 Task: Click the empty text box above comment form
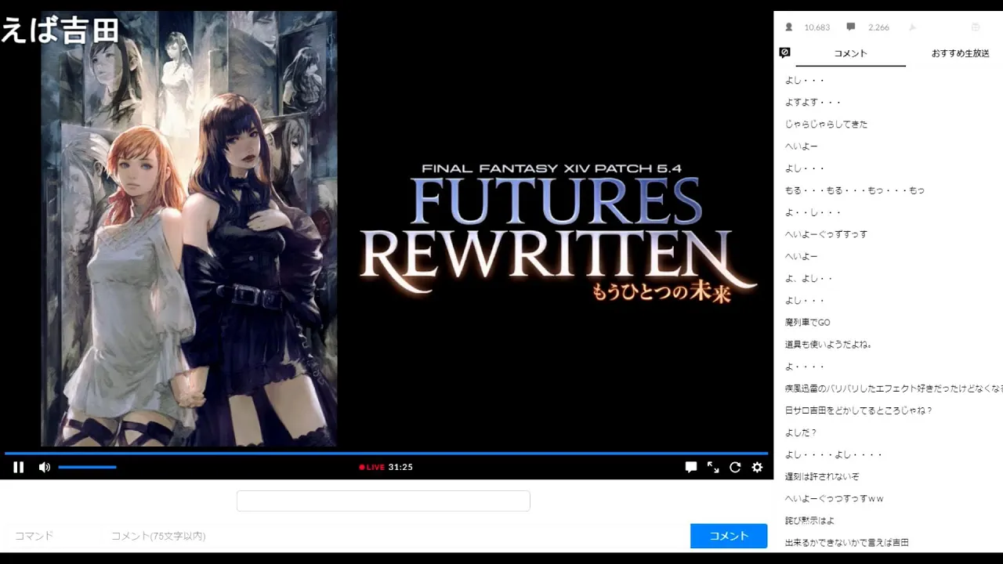(x=383, y=501)
